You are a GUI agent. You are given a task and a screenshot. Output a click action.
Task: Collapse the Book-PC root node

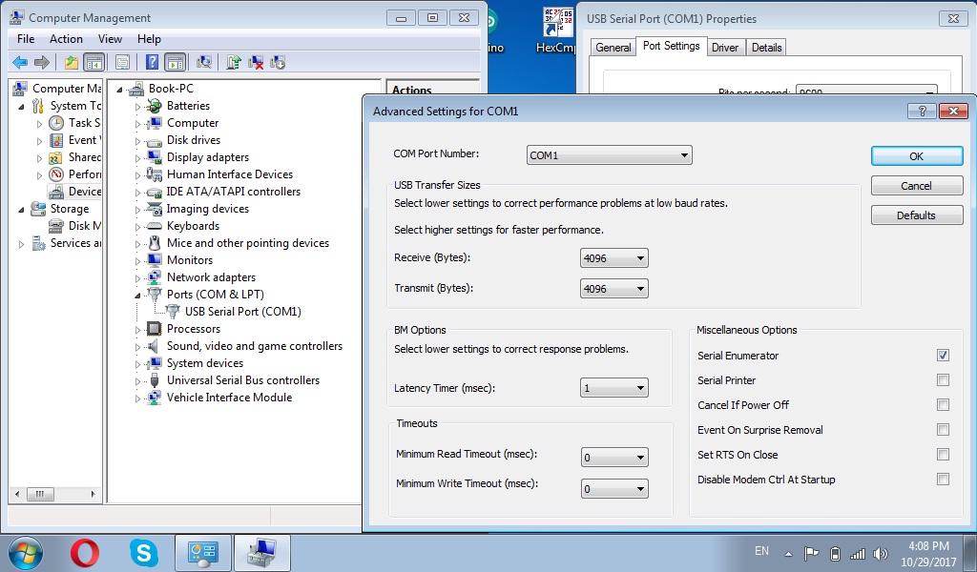pos(119,89)
